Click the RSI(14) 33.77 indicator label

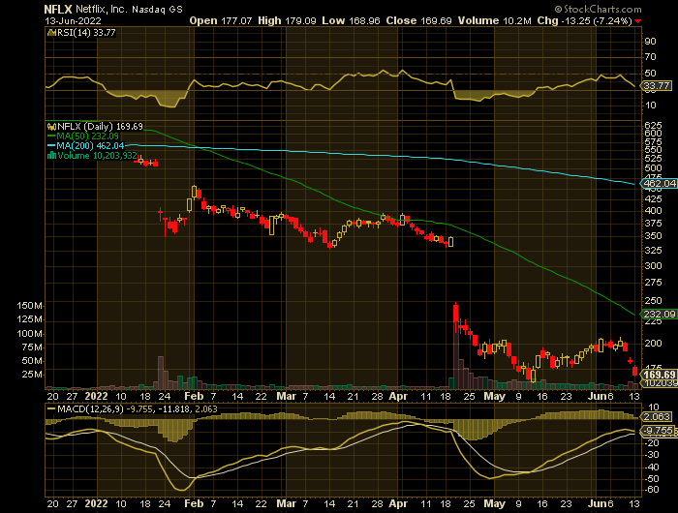[x=86, y=32]
